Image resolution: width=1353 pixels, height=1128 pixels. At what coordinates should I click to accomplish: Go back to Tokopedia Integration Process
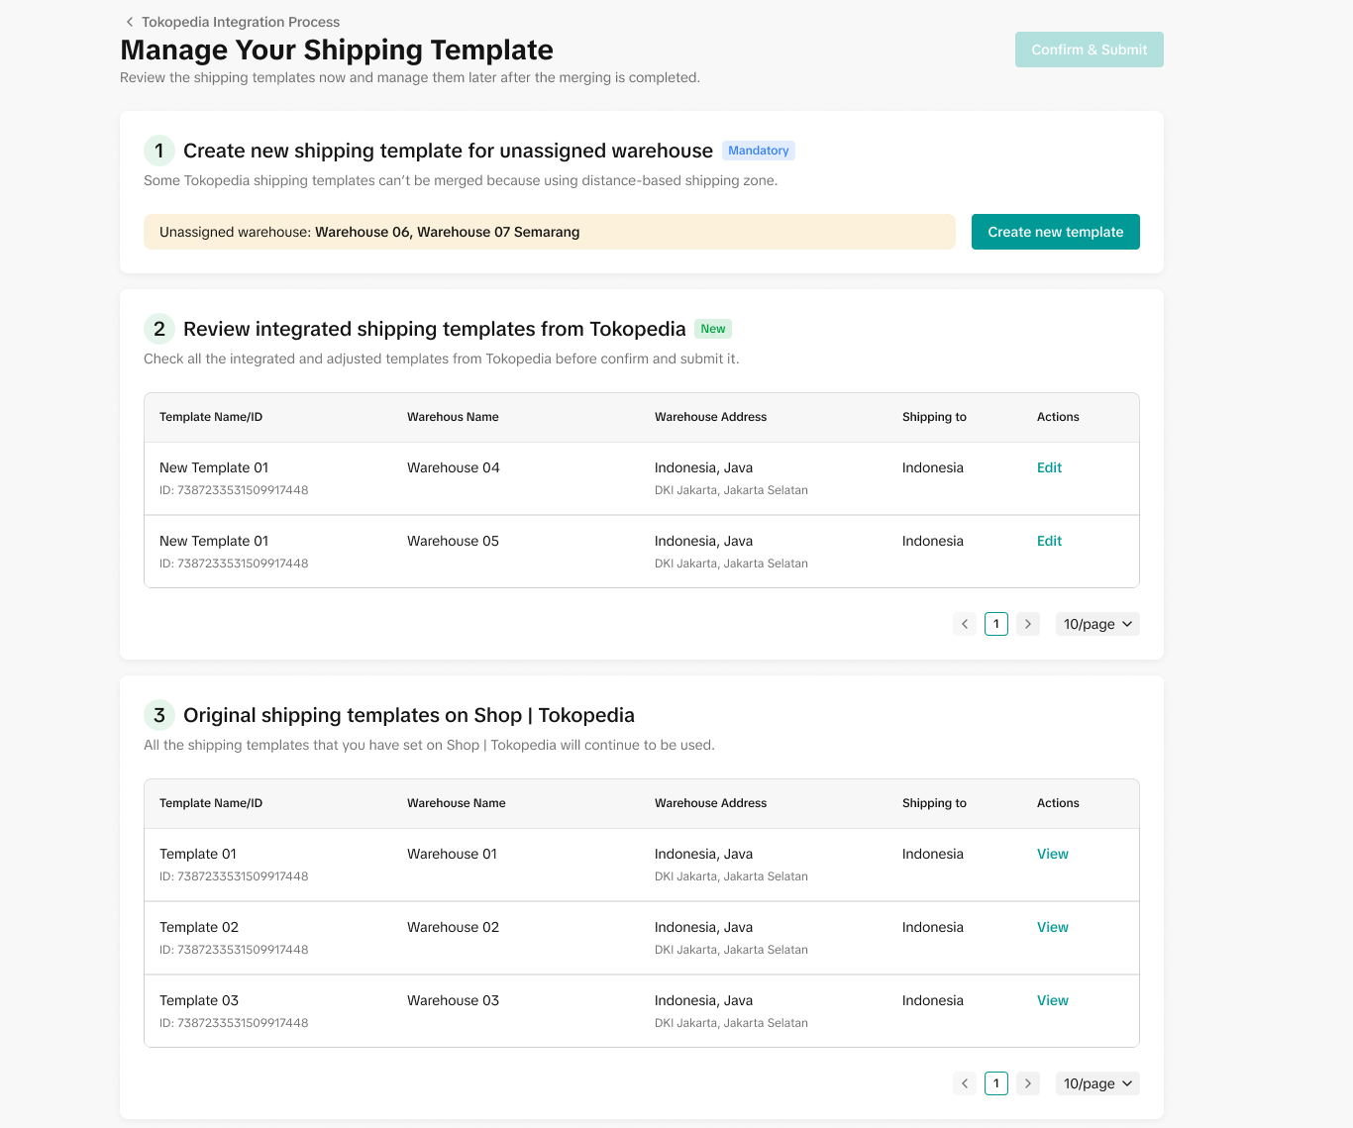130,22
